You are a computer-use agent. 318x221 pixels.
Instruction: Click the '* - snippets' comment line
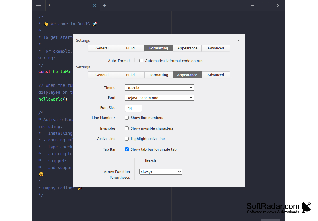click(x=53, y=161)
